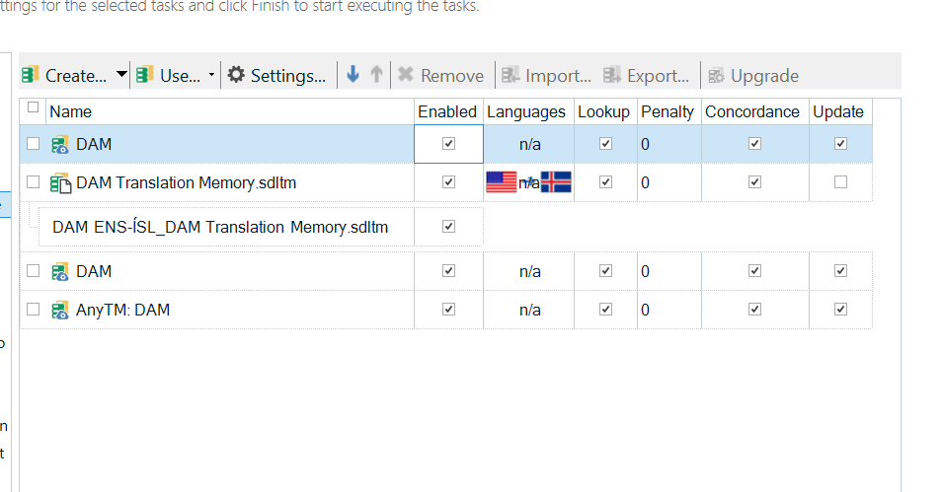
Task: Click the Settings... button label
Action: (288, 76)
